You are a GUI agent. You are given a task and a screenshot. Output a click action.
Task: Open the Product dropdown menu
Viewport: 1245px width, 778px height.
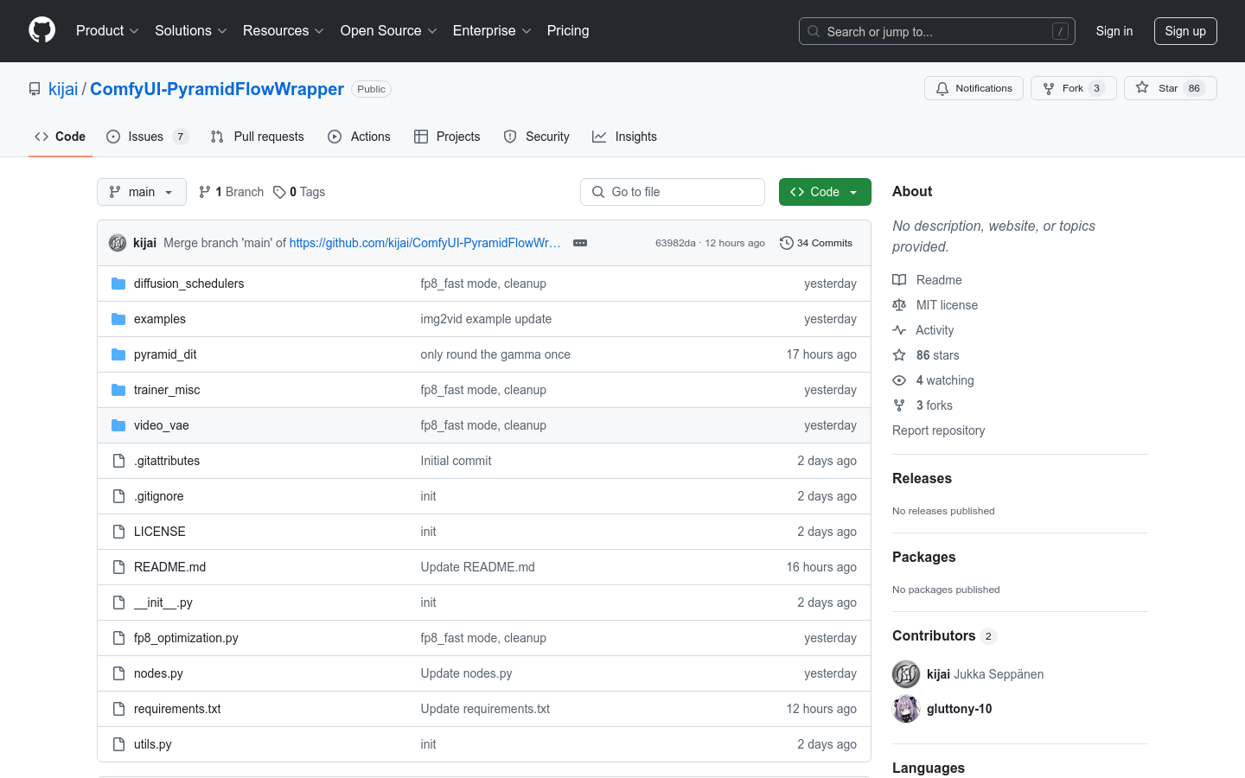click(107, 31)
